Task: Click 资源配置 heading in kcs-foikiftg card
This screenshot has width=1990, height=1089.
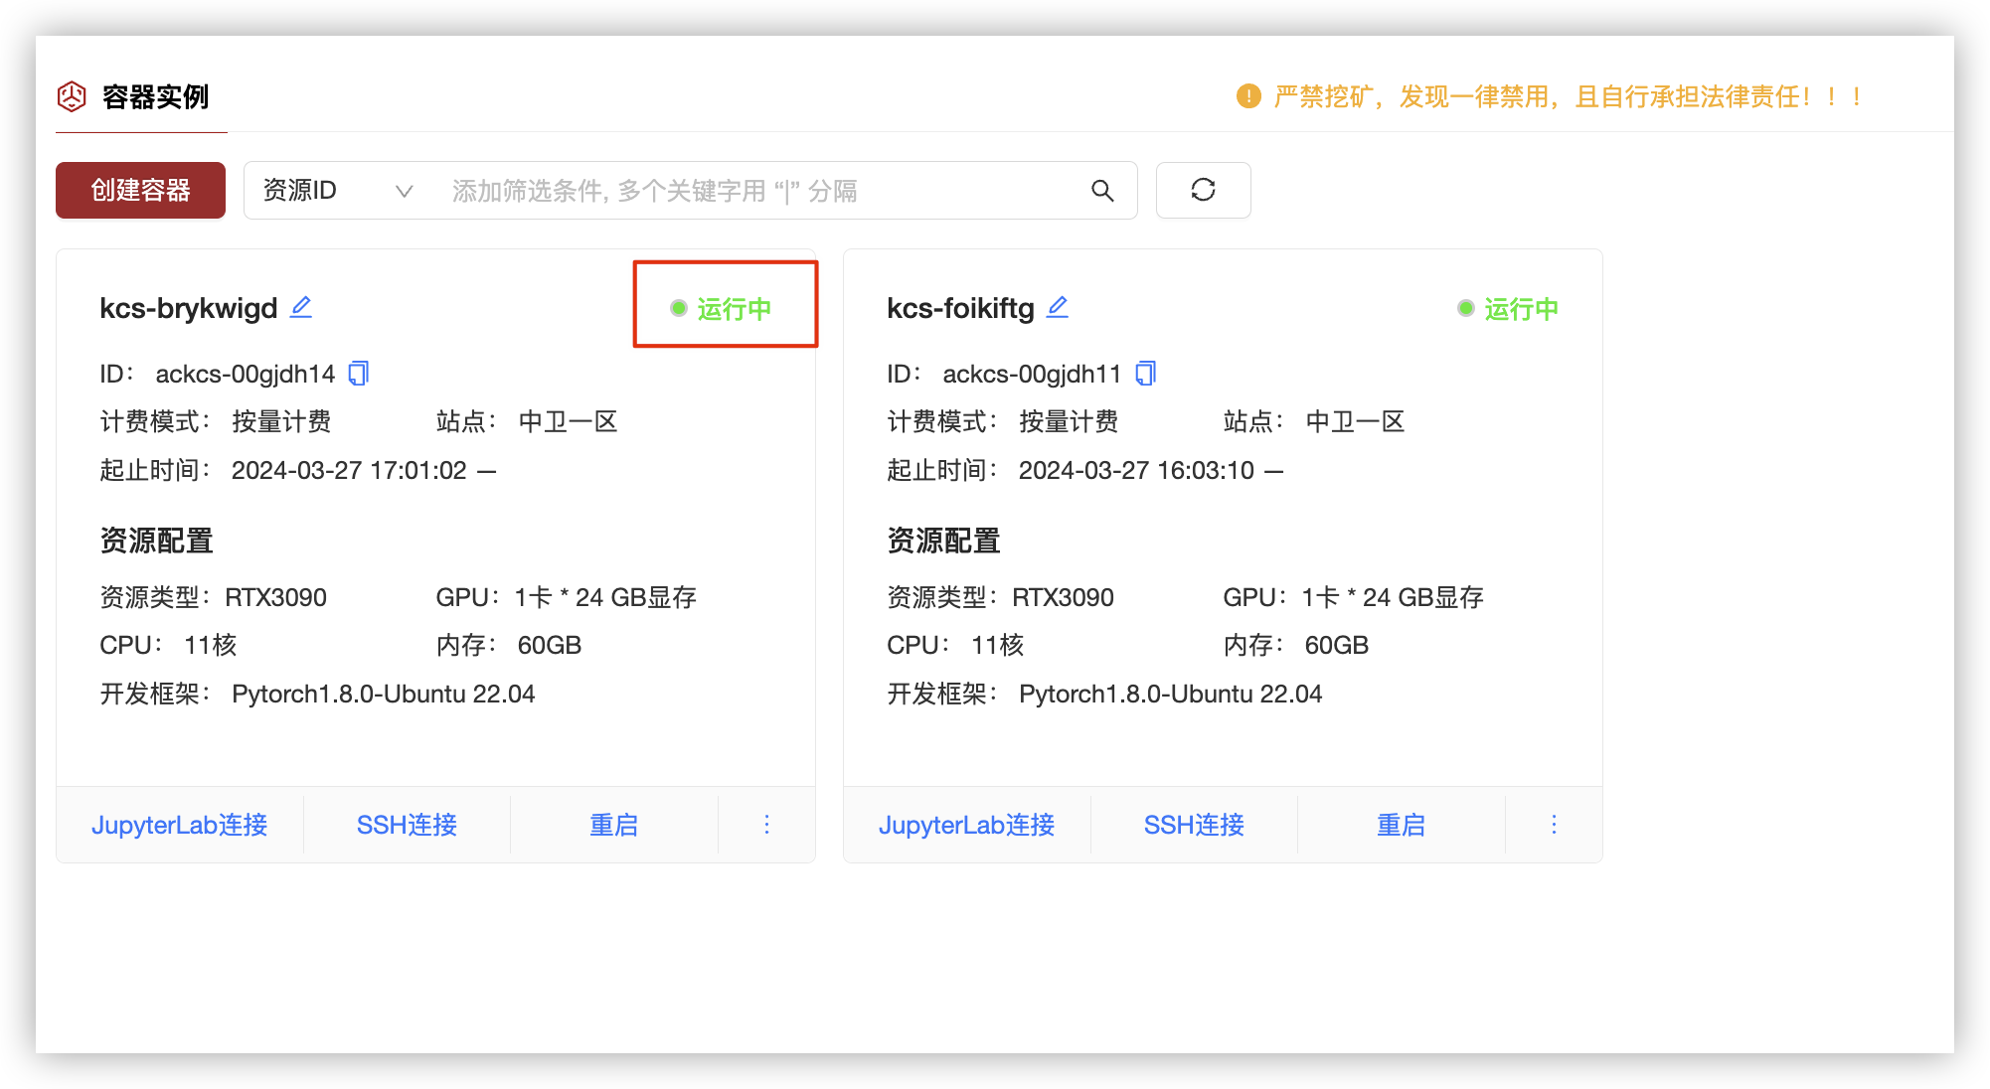Action: (943, 541)
